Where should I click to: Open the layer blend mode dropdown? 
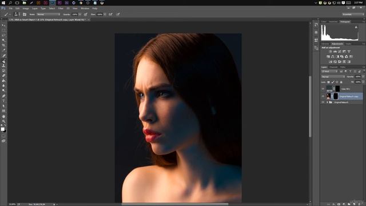[x=333, y=77]
